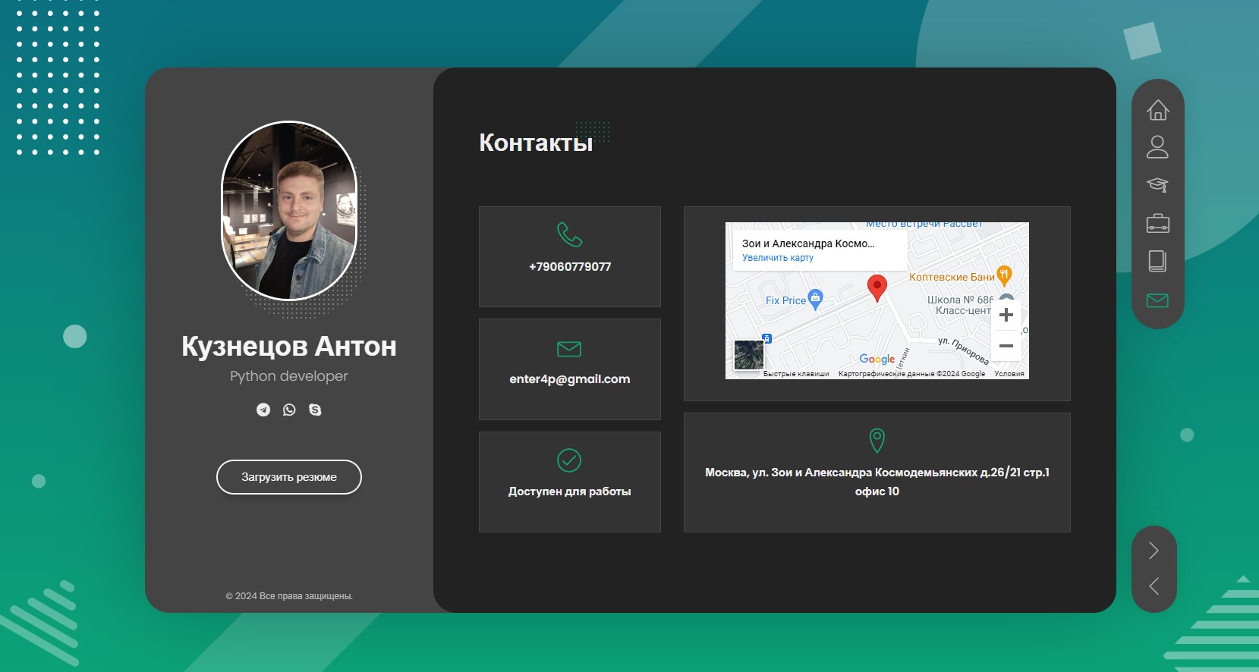Click the Загрузить резюме button
The image size is (1259, 672).
tap(289, 477)
